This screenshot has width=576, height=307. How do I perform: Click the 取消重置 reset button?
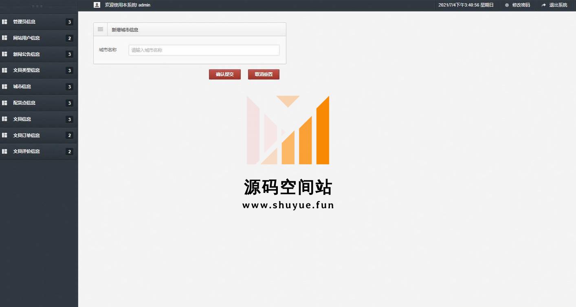[264, 74]
